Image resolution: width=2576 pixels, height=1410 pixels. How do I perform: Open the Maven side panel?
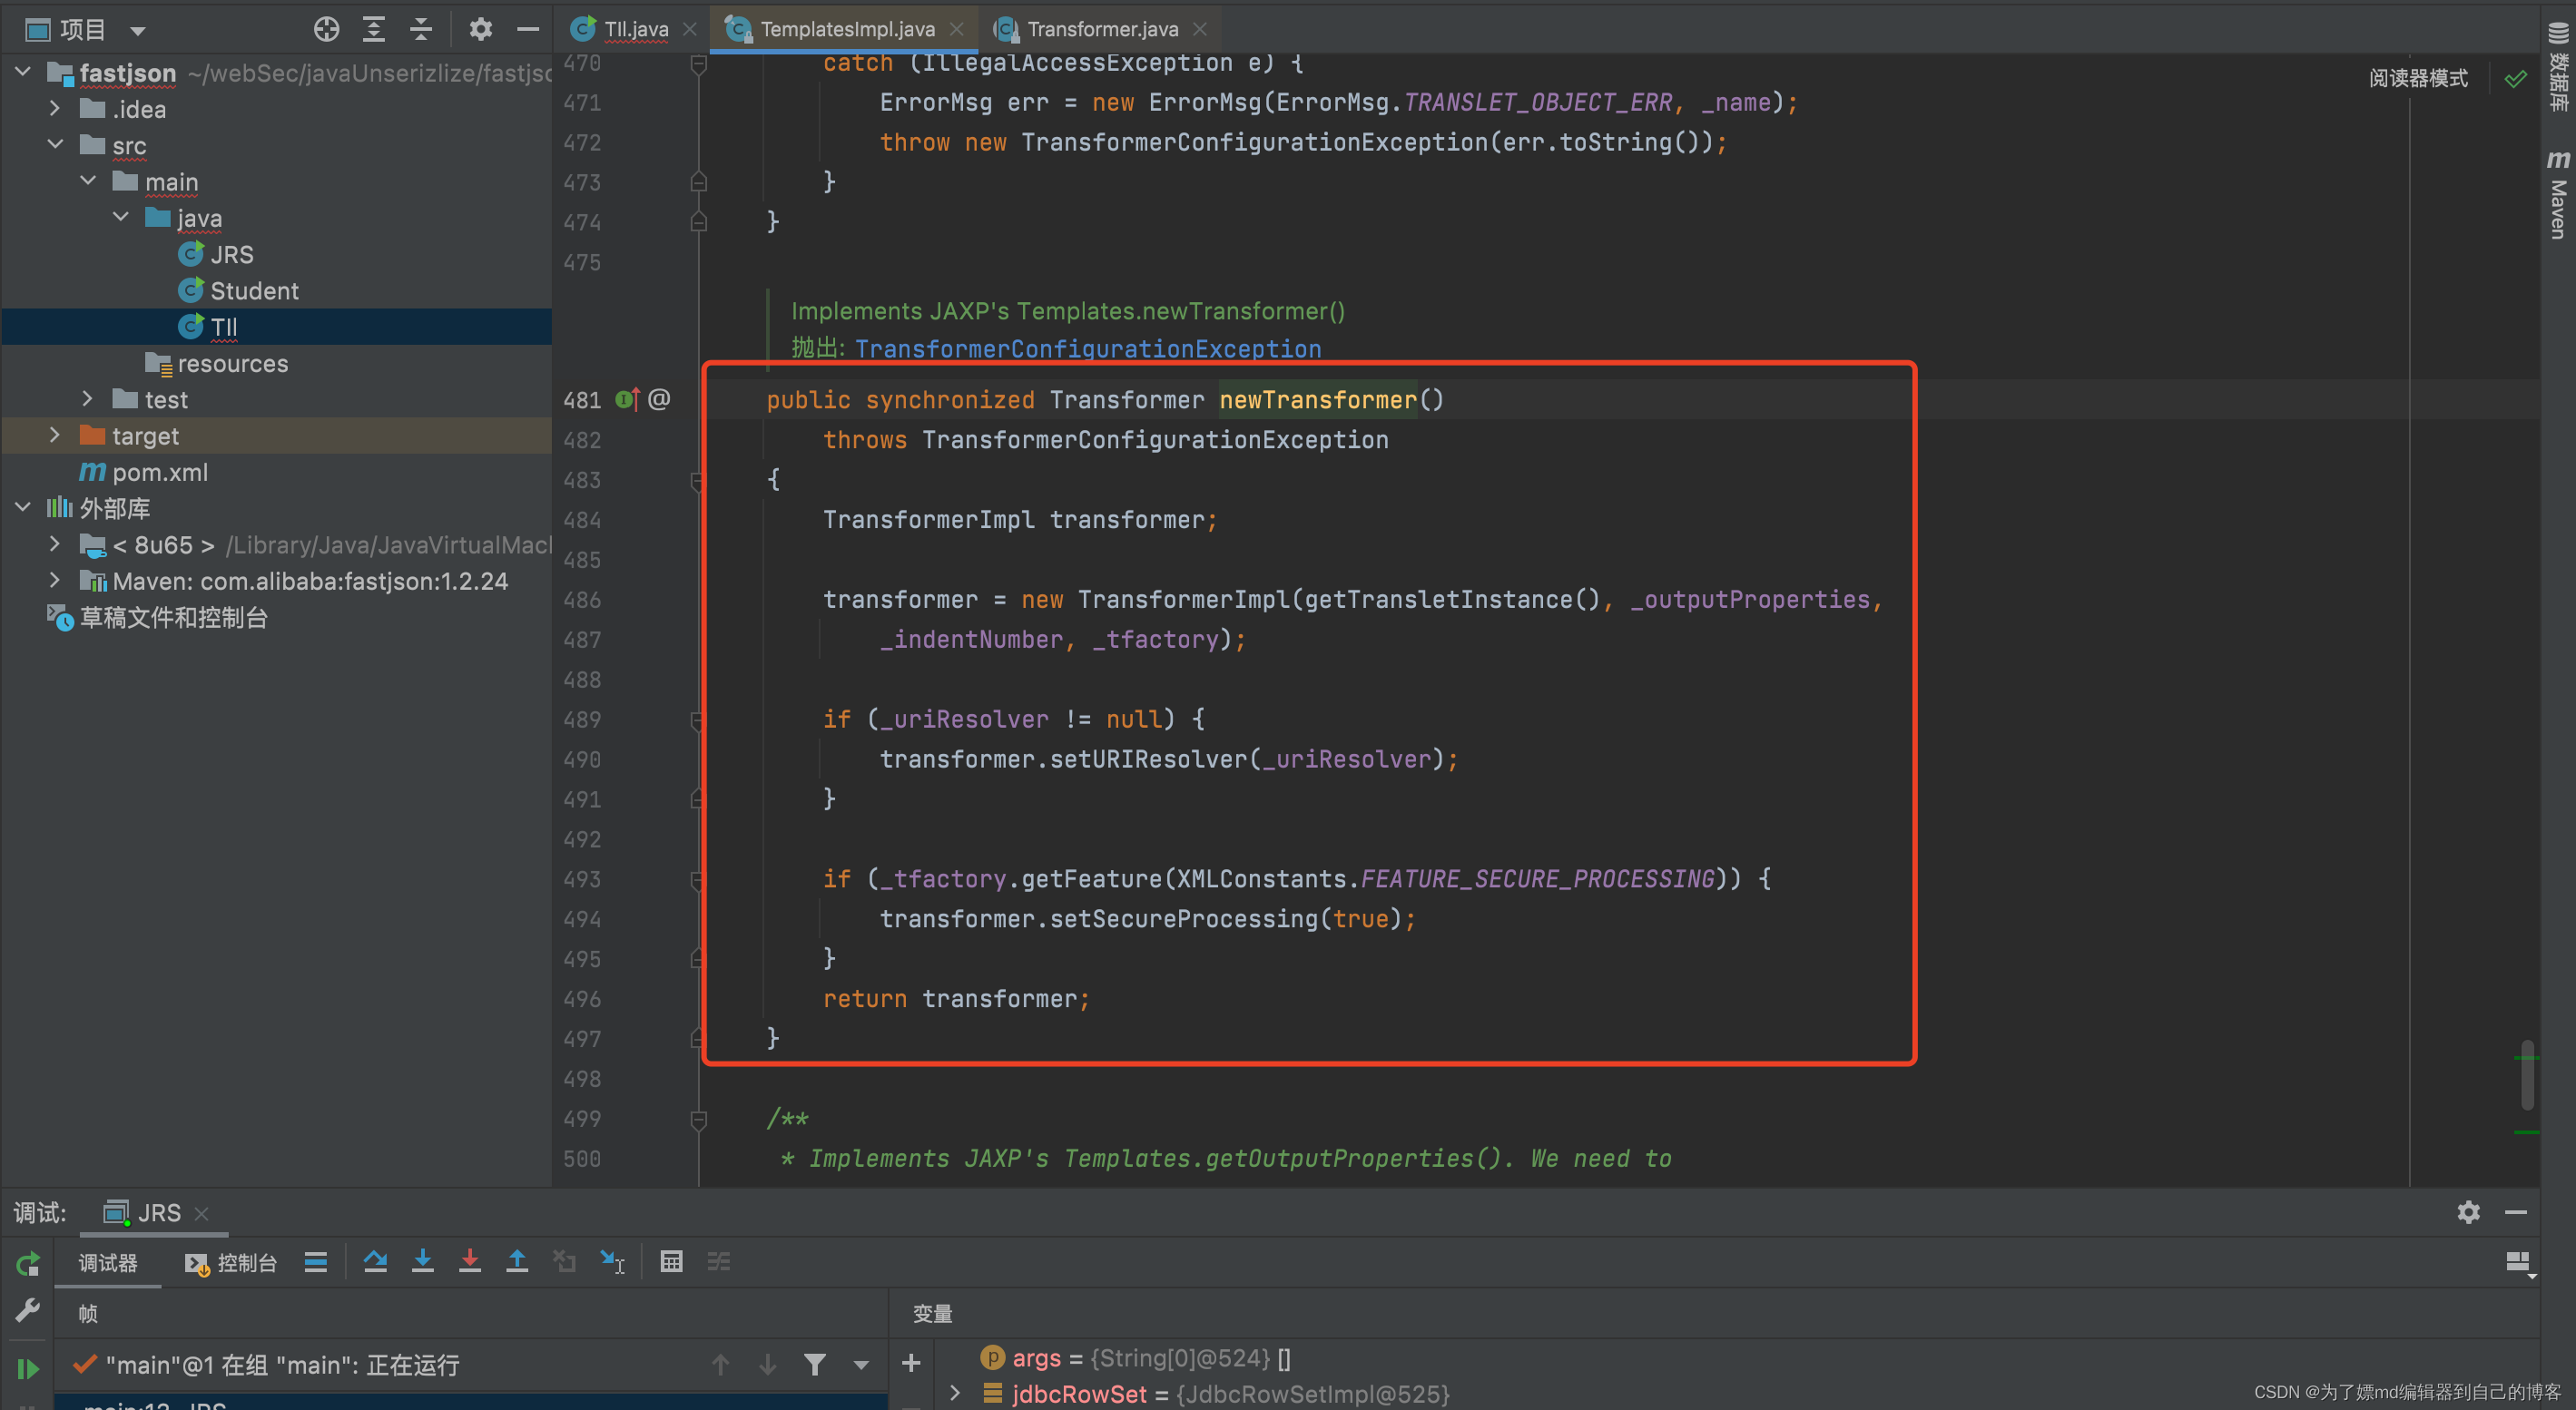[x=2558, y=195]
